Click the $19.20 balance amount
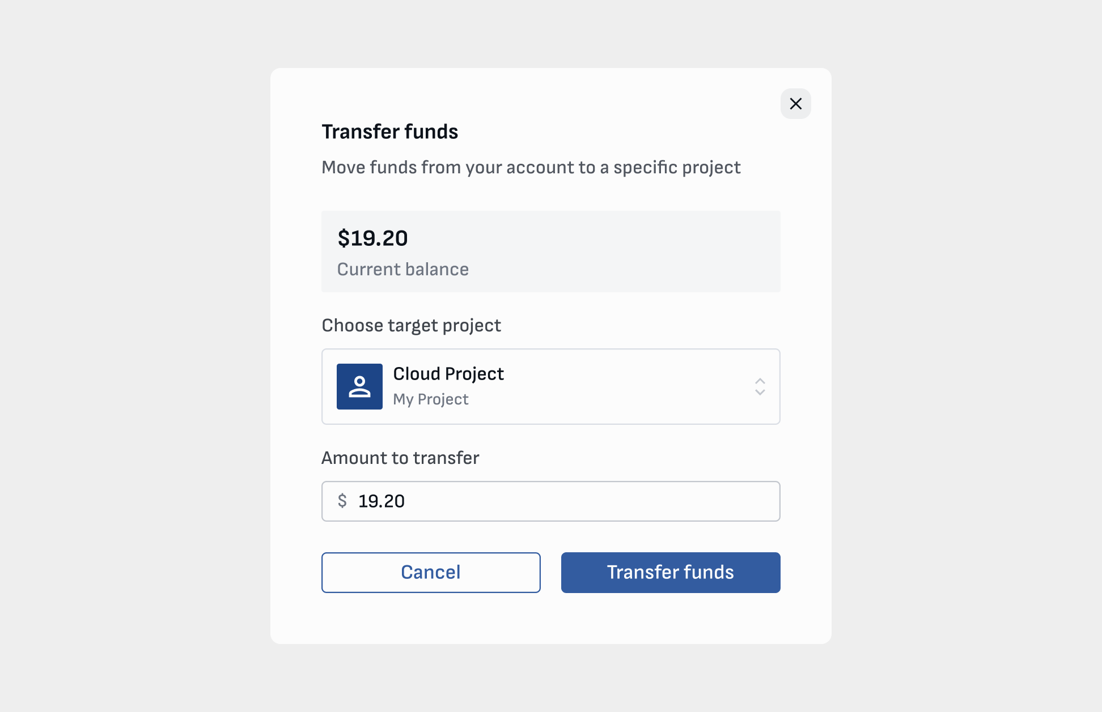The height and width of the screenshot is (712, 1102). [x=372, y=238]
